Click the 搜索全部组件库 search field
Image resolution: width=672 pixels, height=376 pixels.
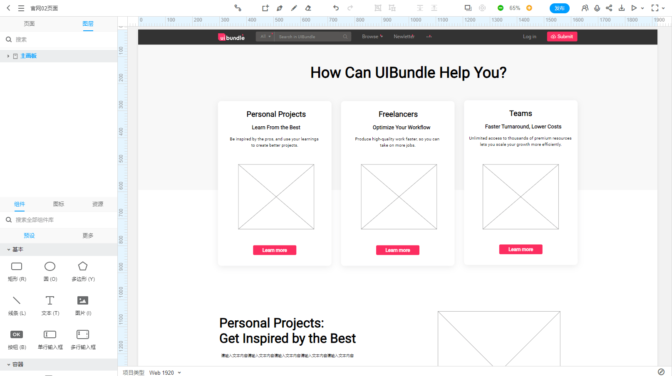coord(59,220)
